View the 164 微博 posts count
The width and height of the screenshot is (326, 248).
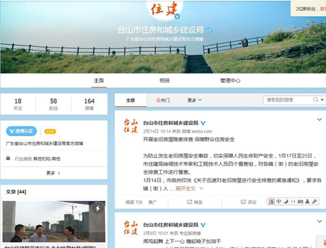pyautogui.click(x=89, y=104)
